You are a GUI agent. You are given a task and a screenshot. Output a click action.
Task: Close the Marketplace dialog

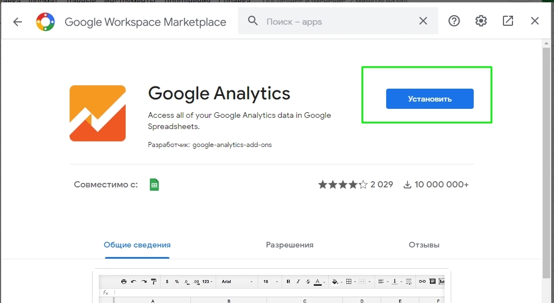534,21
